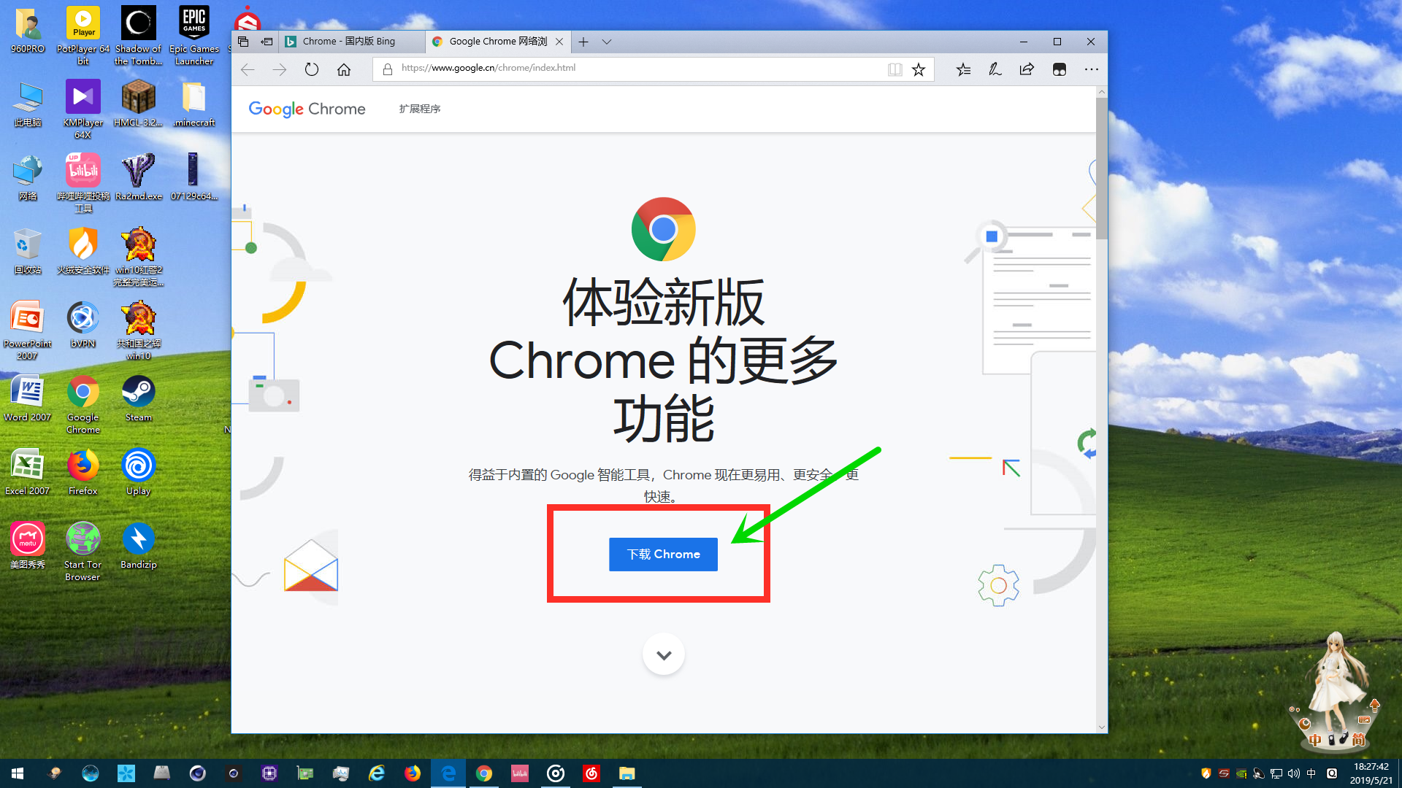1402x788 pixels.
Task: Click the address bar URL field
Action: [x=628, y=68]
